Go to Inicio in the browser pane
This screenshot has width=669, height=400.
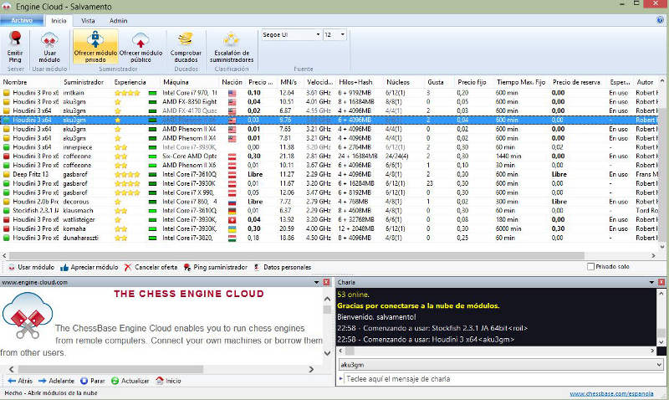tap(169, 381)
